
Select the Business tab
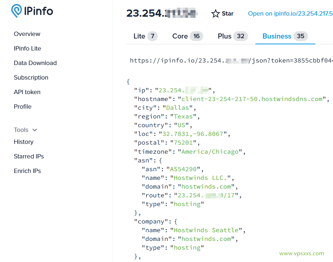point(285,36)
